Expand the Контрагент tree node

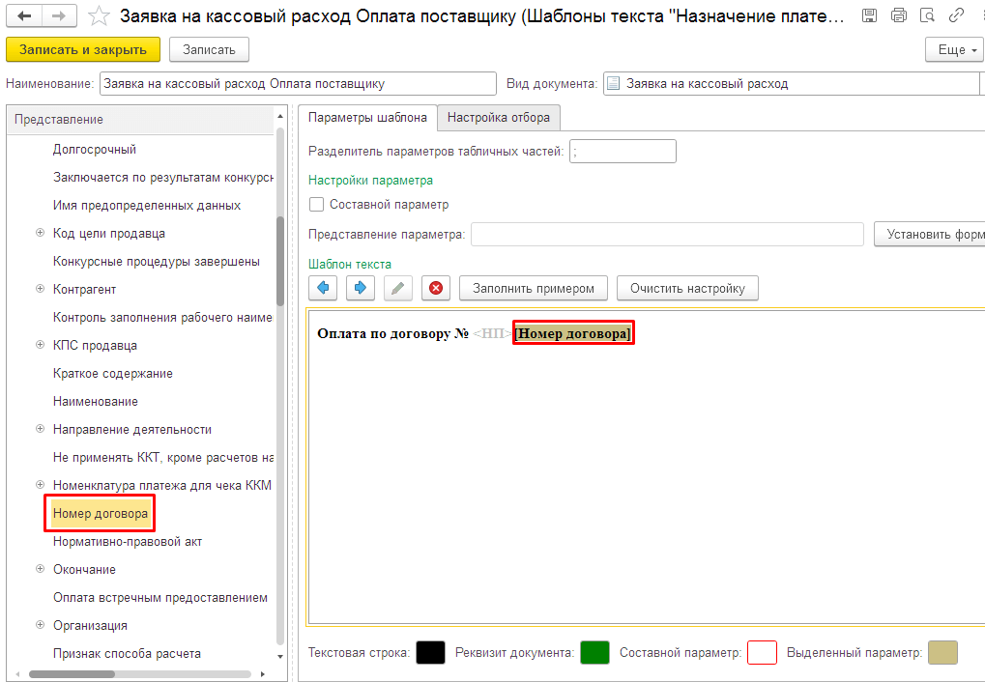pos(40,289)
